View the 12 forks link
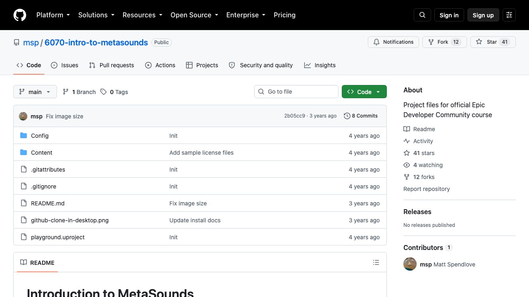Image resolution: width=529 pixels, height=297 pixels. (419, 177)
